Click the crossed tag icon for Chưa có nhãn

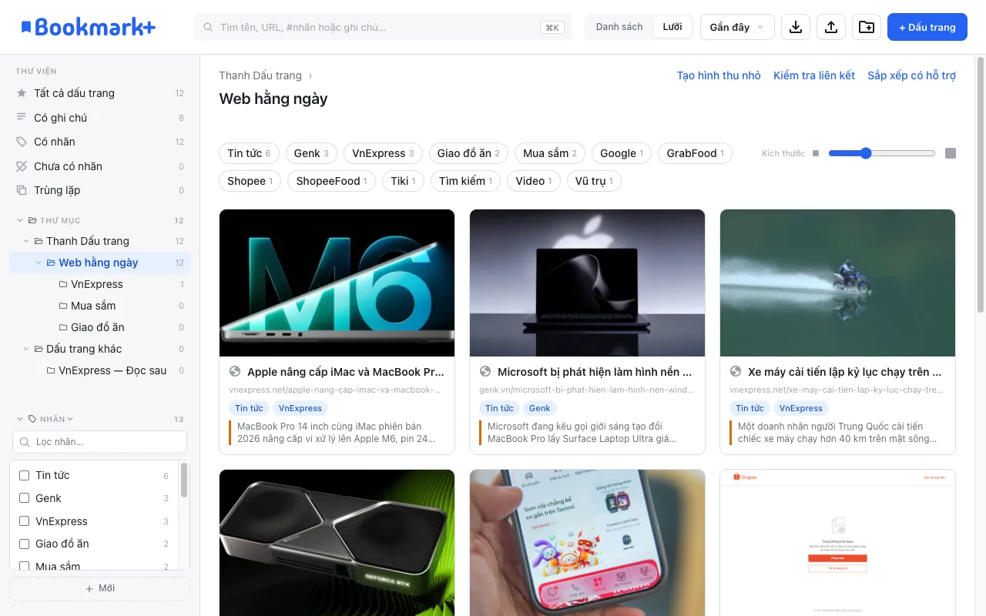(22, 166)
